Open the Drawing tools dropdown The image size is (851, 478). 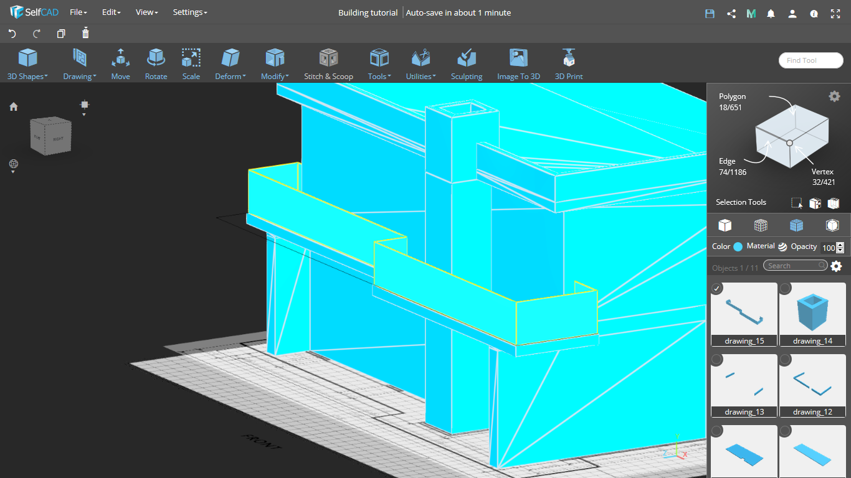[x=80, y=65]
